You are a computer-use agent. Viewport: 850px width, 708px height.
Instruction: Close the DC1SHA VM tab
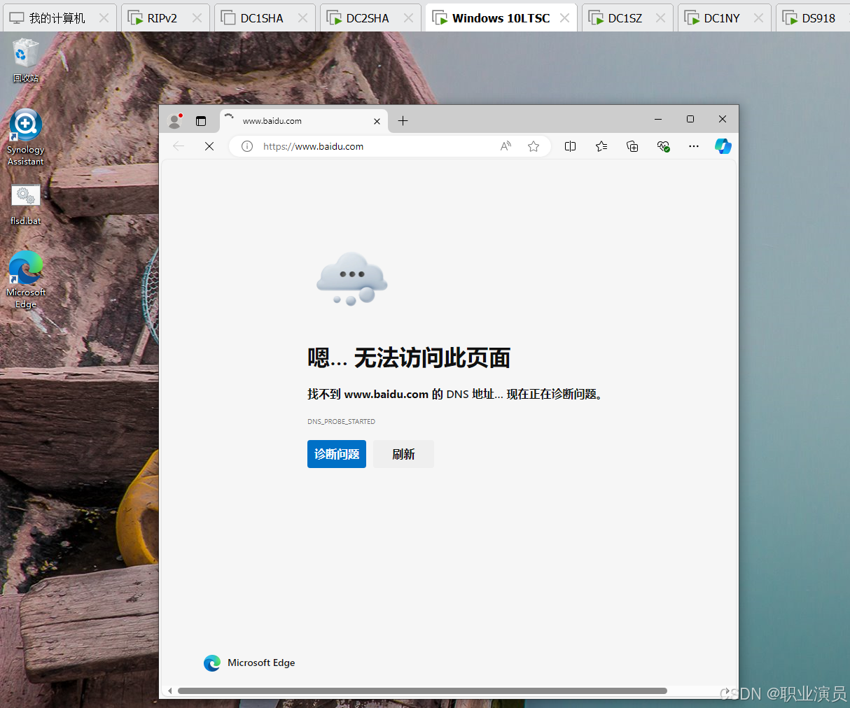pyautogui.click(x=302, y=18)
